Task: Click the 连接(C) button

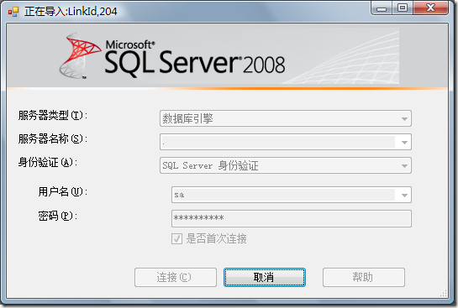Action: click(176, 277)
